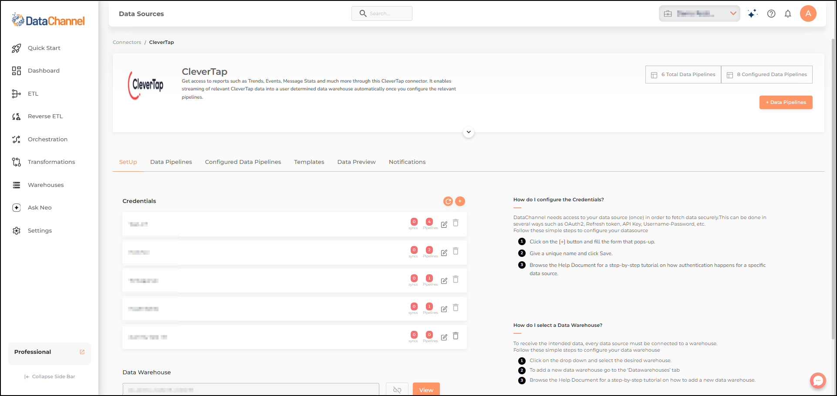Click the View warehouse button
Image resolution: width=837 pixels, height=396 pixels.
tap(426, 389)
